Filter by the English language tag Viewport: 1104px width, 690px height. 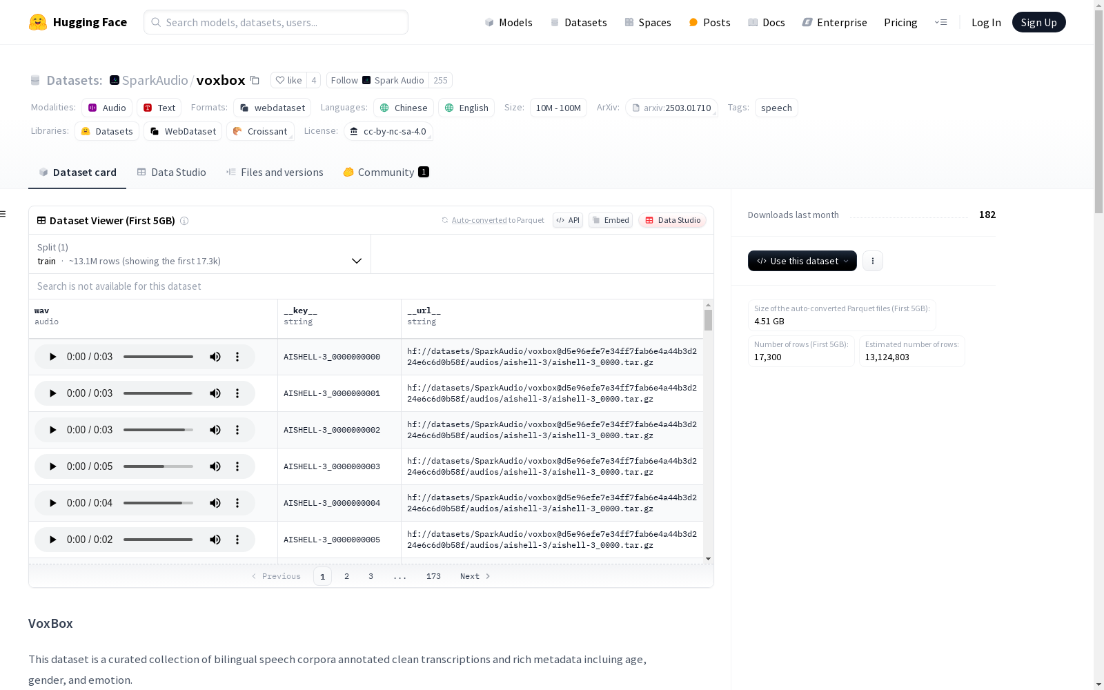point(466,108)
